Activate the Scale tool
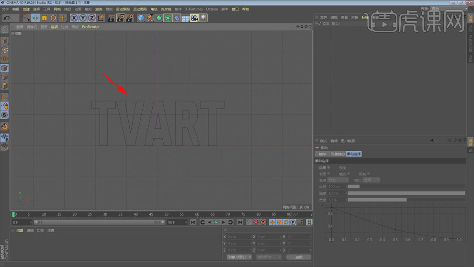474x267 pixels. 45,18
